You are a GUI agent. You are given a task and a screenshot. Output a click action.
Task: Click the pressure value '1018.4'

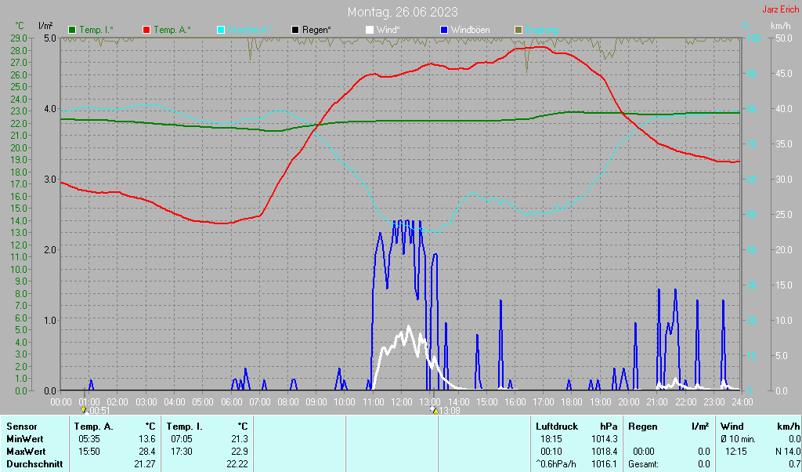(605, 452)
